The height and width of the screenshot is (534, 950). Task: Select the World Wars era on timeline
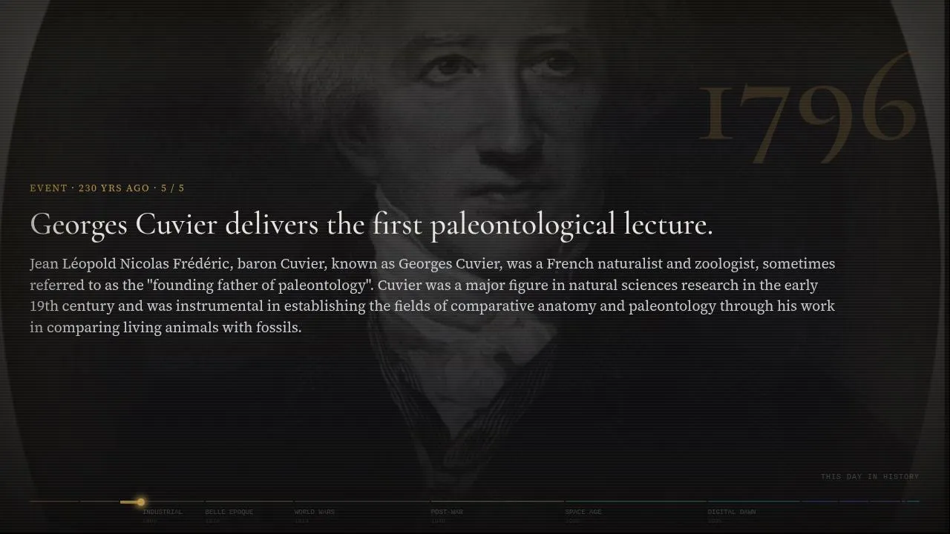click(x=315, y=512)
